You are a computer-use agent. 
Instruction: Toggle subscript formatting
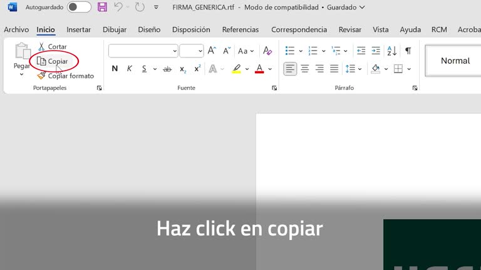coord(183,69)
